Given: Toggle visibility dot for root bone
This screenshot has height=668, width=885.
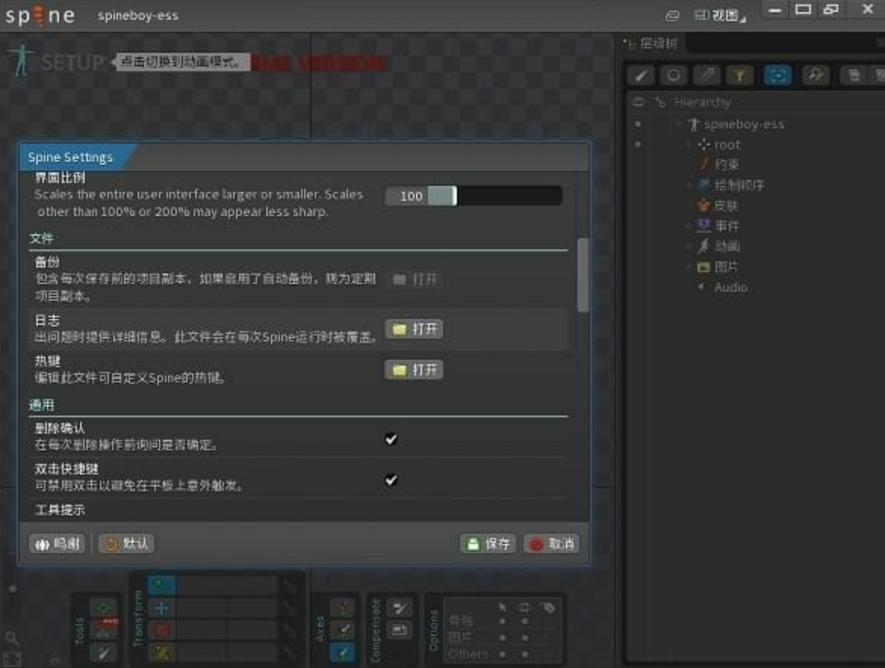Looking at the screenshot, I should (x=638, y=144).
